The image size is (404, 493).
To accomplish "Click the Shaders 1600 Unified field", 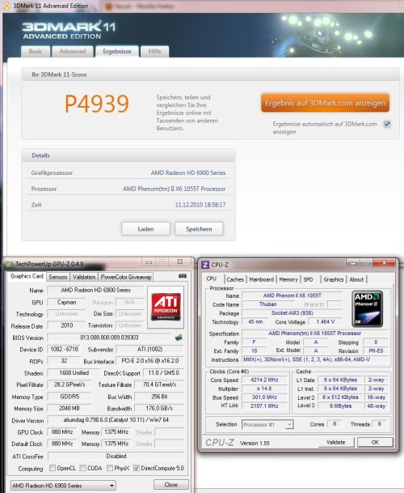I will click(x=74, y=373).
